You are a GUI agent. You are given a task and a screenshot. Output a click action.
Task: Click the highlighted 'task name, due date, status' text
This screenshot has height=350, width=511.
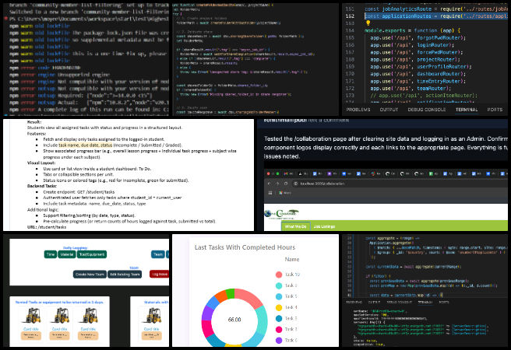86,145
